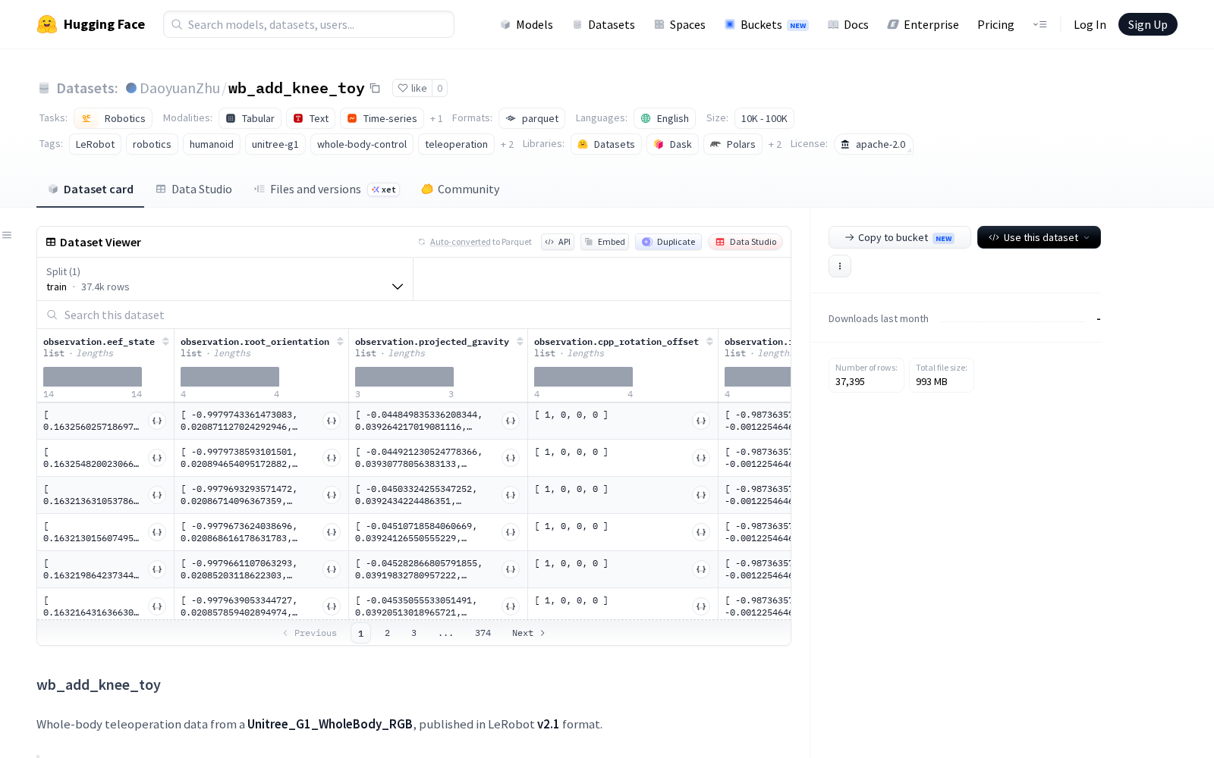This screenshot has width=1214, height=758.
Task: Go to page 2 of the dataset
Action: [x=387, y=633]
